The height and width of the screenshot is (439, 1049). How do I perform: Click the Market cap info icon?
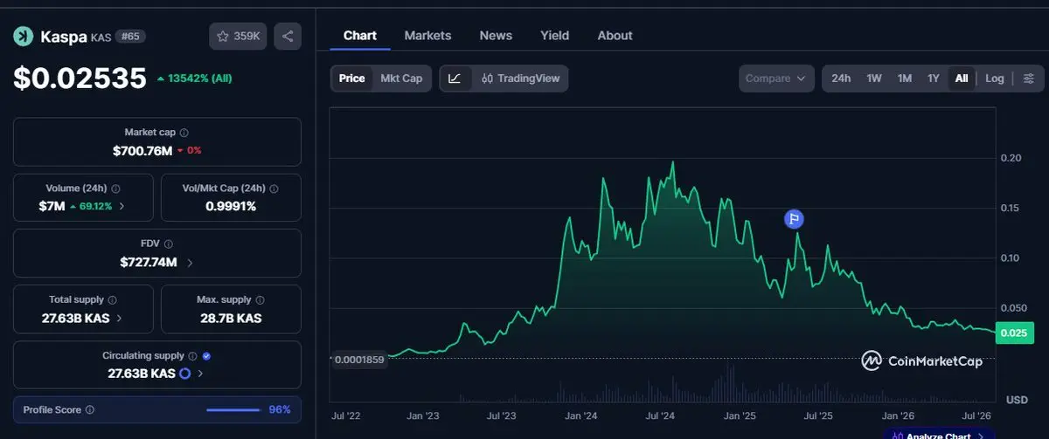pos(184,133)
